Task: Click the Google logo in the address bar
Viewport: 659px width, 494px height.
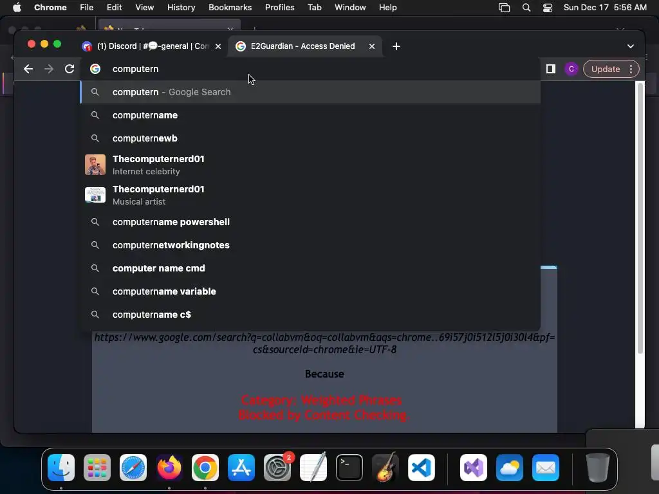Action: tap(95, 69)
